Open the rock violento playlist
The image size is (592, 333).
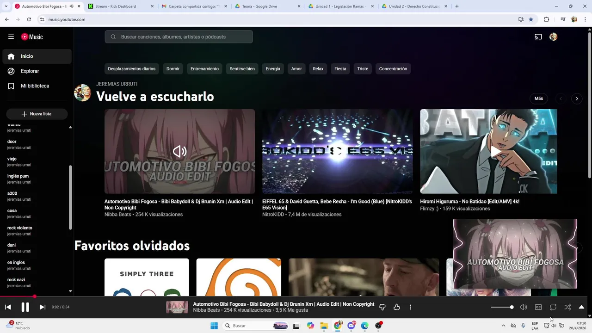[37, 231]
